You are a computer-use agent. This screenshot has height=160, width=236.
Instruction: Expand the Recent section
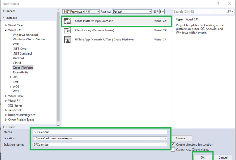(4, 11)
